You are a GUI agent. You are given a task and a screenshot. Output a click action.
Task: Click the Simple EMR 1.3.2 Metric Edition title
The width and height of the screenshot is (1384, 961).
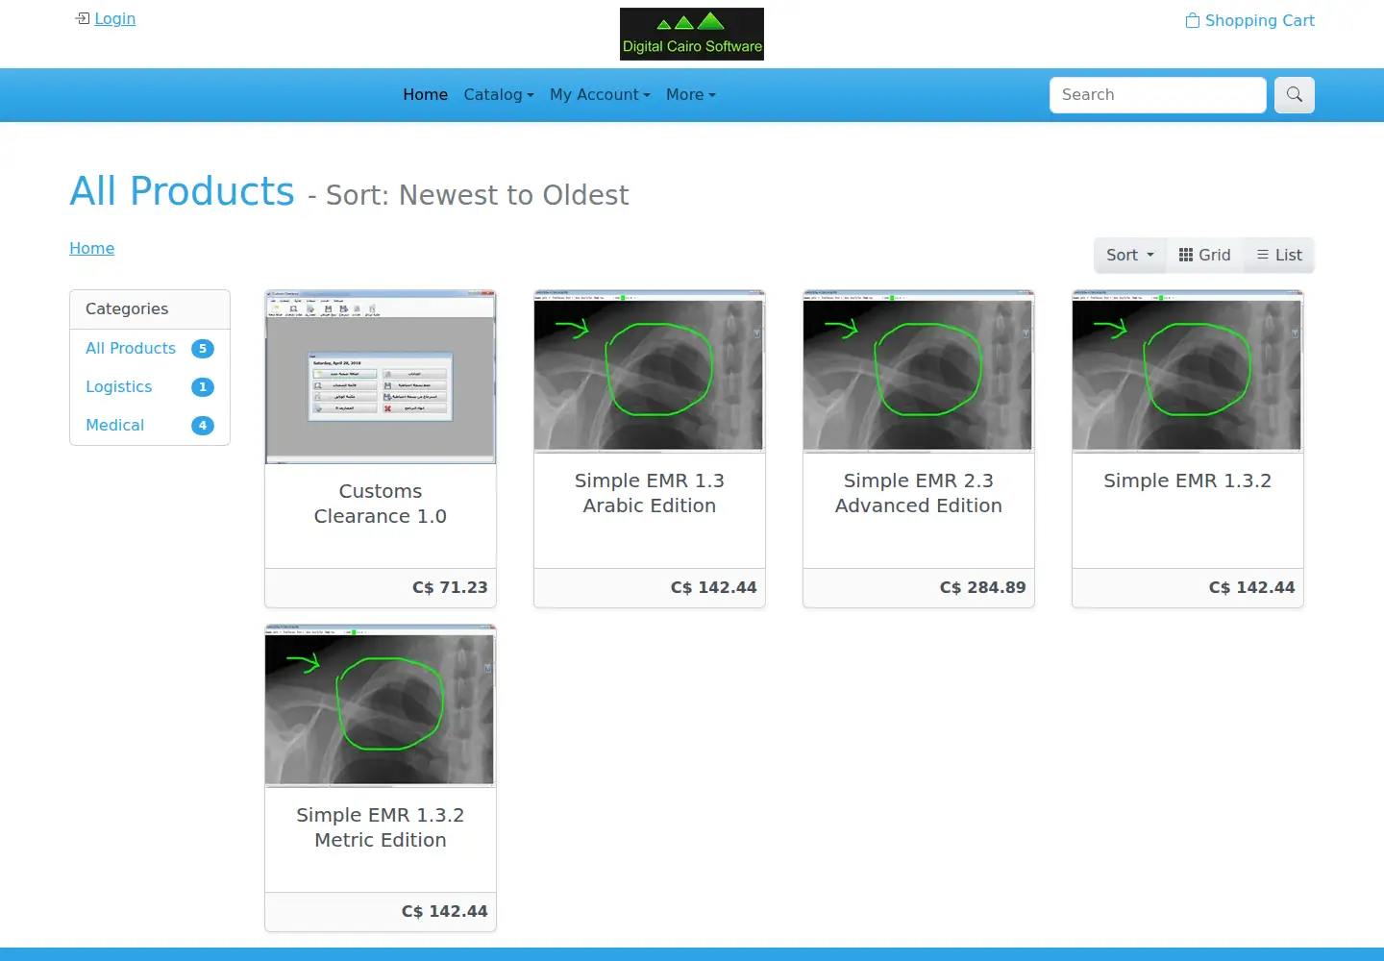coord(381,827)
